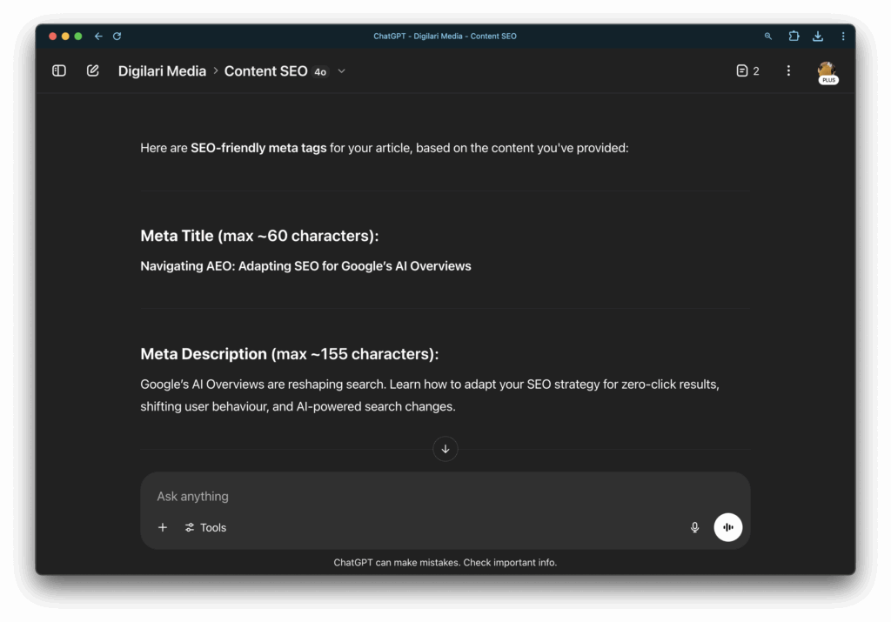
Task: Click the 'Google's AI Overviews are reshaping' paragraph
Action: pos(430,395)
